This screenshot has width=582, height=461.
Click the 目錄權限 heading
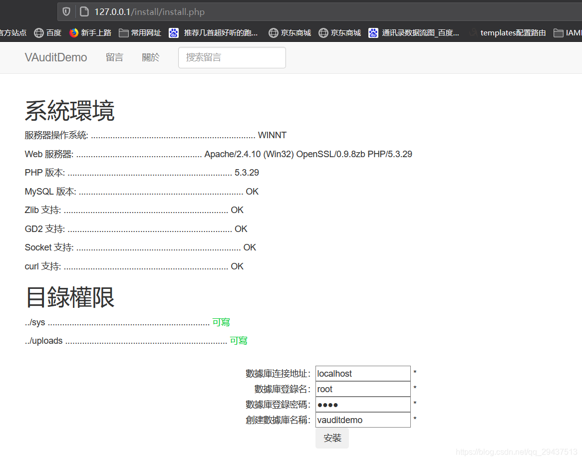coord(70,297)
